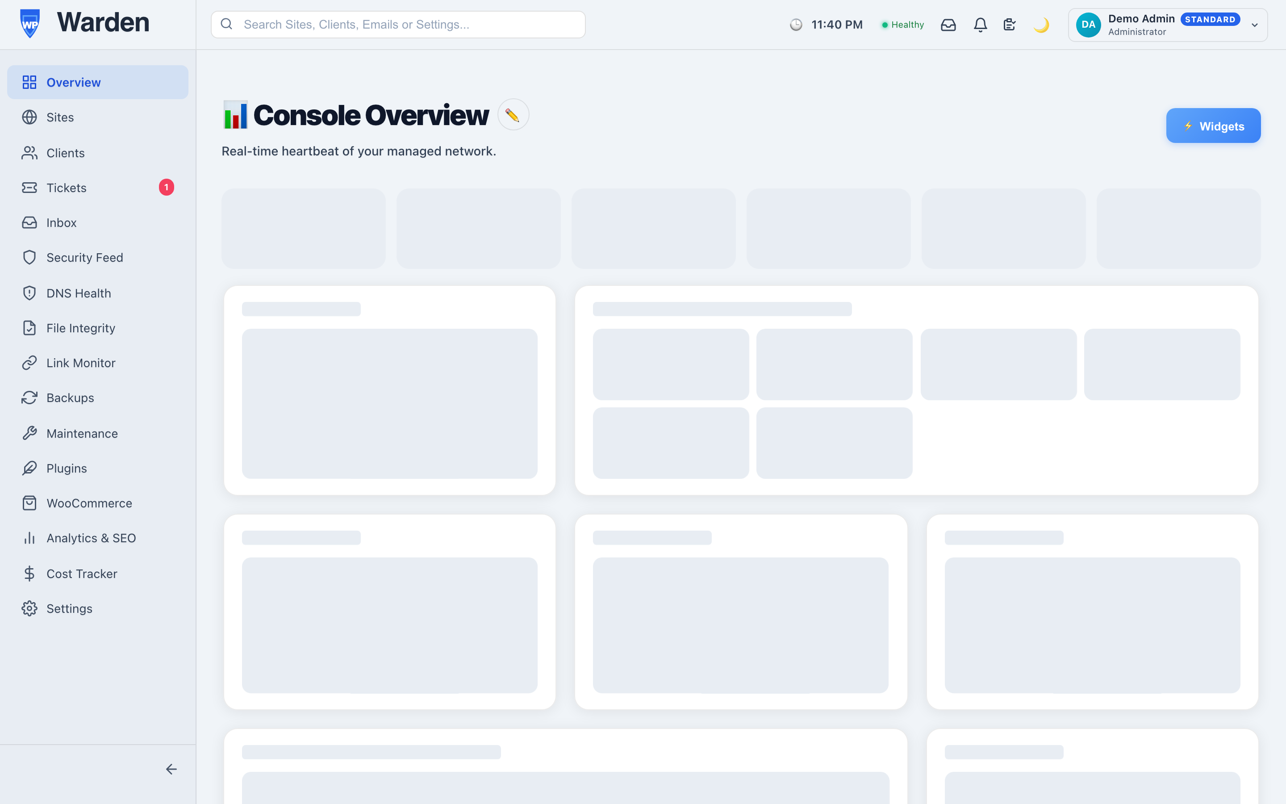1286x804 pixels.
Task: Click the Administrator role text
Action: pos(1137,32)
